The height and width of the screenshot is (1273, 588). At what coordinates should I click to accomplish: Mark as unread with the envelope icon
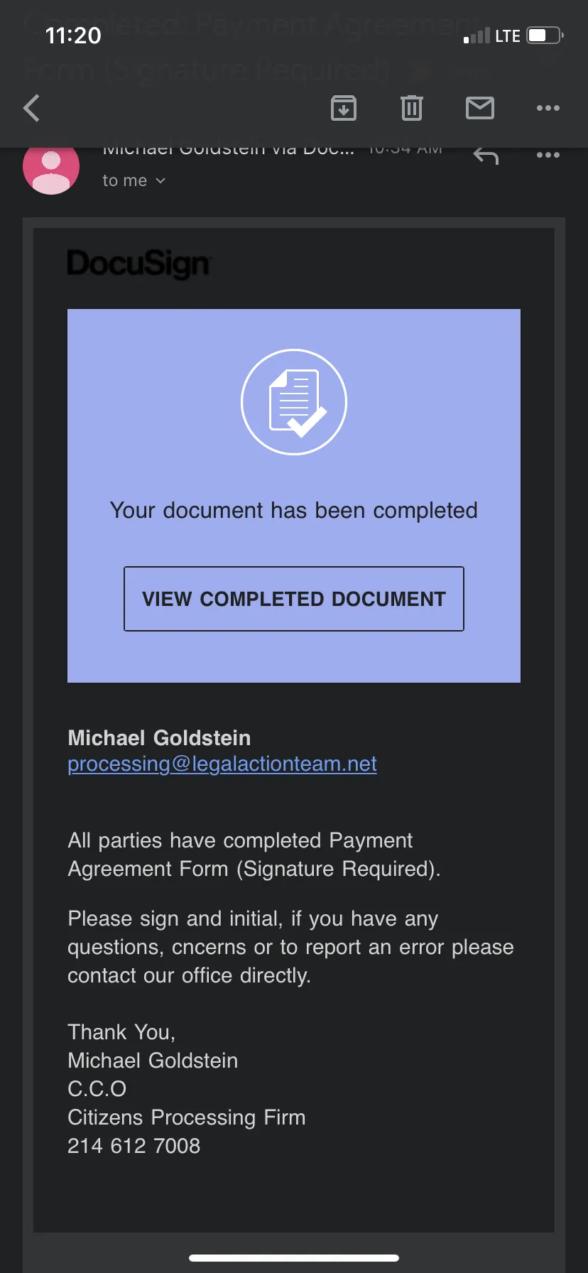pos(480,108)
